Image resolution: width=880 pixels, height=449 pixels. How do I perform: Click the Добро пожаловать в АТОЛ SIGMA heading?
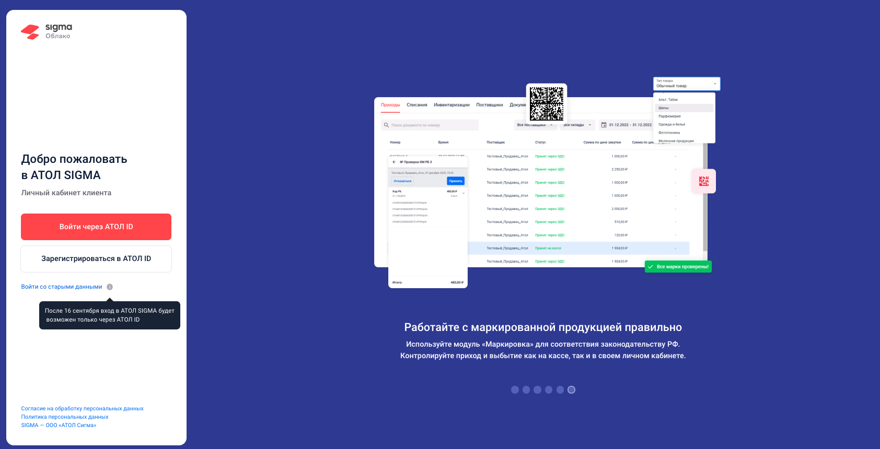click(74, 167)
